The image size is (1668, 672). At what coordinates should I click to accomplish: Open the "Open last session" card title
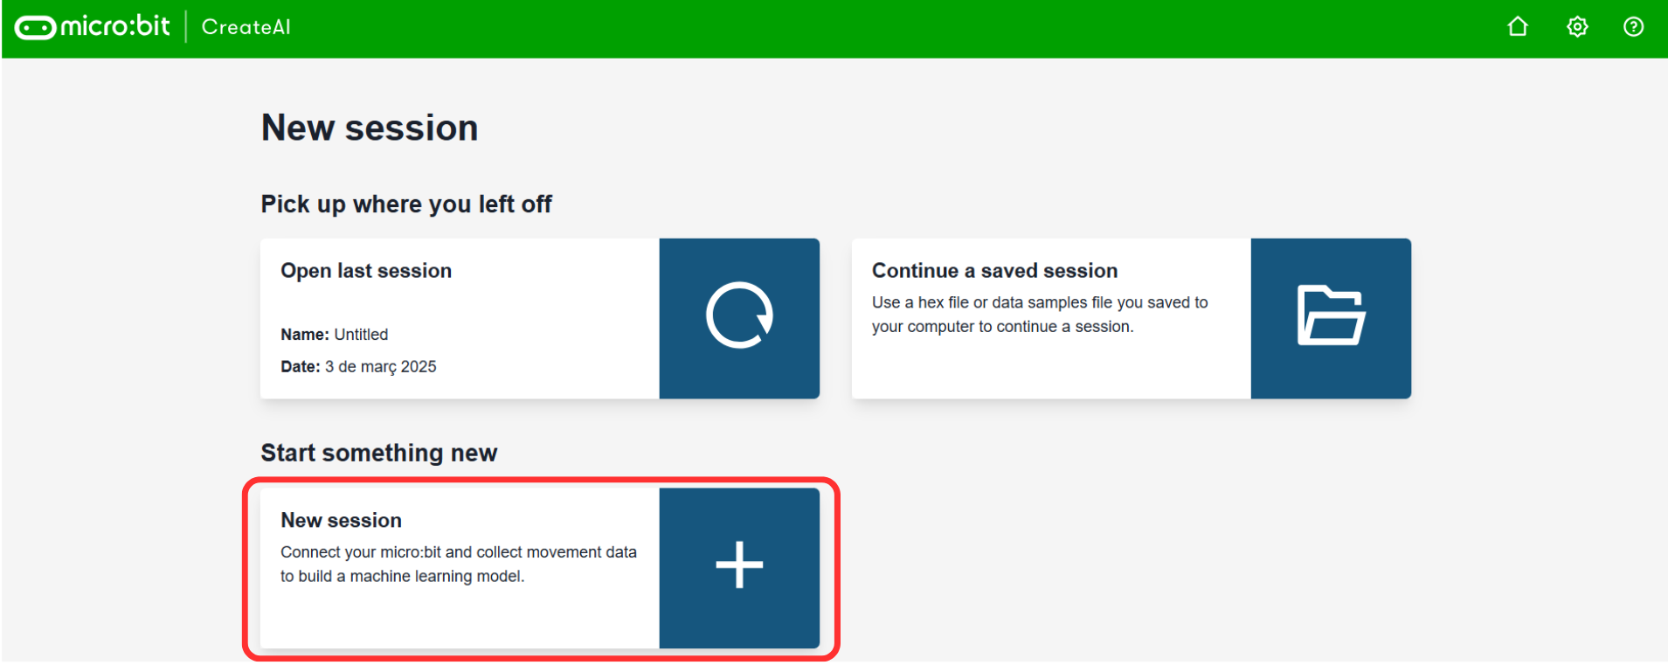pyautogui.click(x=366, y=271)
